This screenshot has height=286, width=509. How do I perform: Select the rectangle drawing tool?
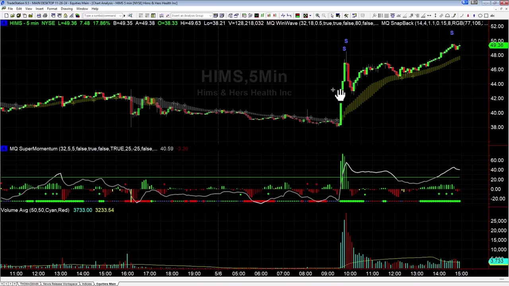[486, 15]
